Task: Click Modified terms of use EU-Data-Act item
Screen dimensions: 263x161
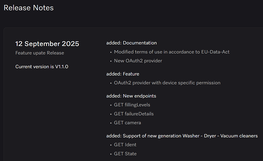Action: [172, 52]
